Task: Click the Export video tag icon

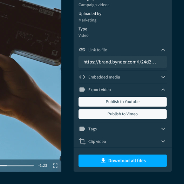Action: point(82,90)
